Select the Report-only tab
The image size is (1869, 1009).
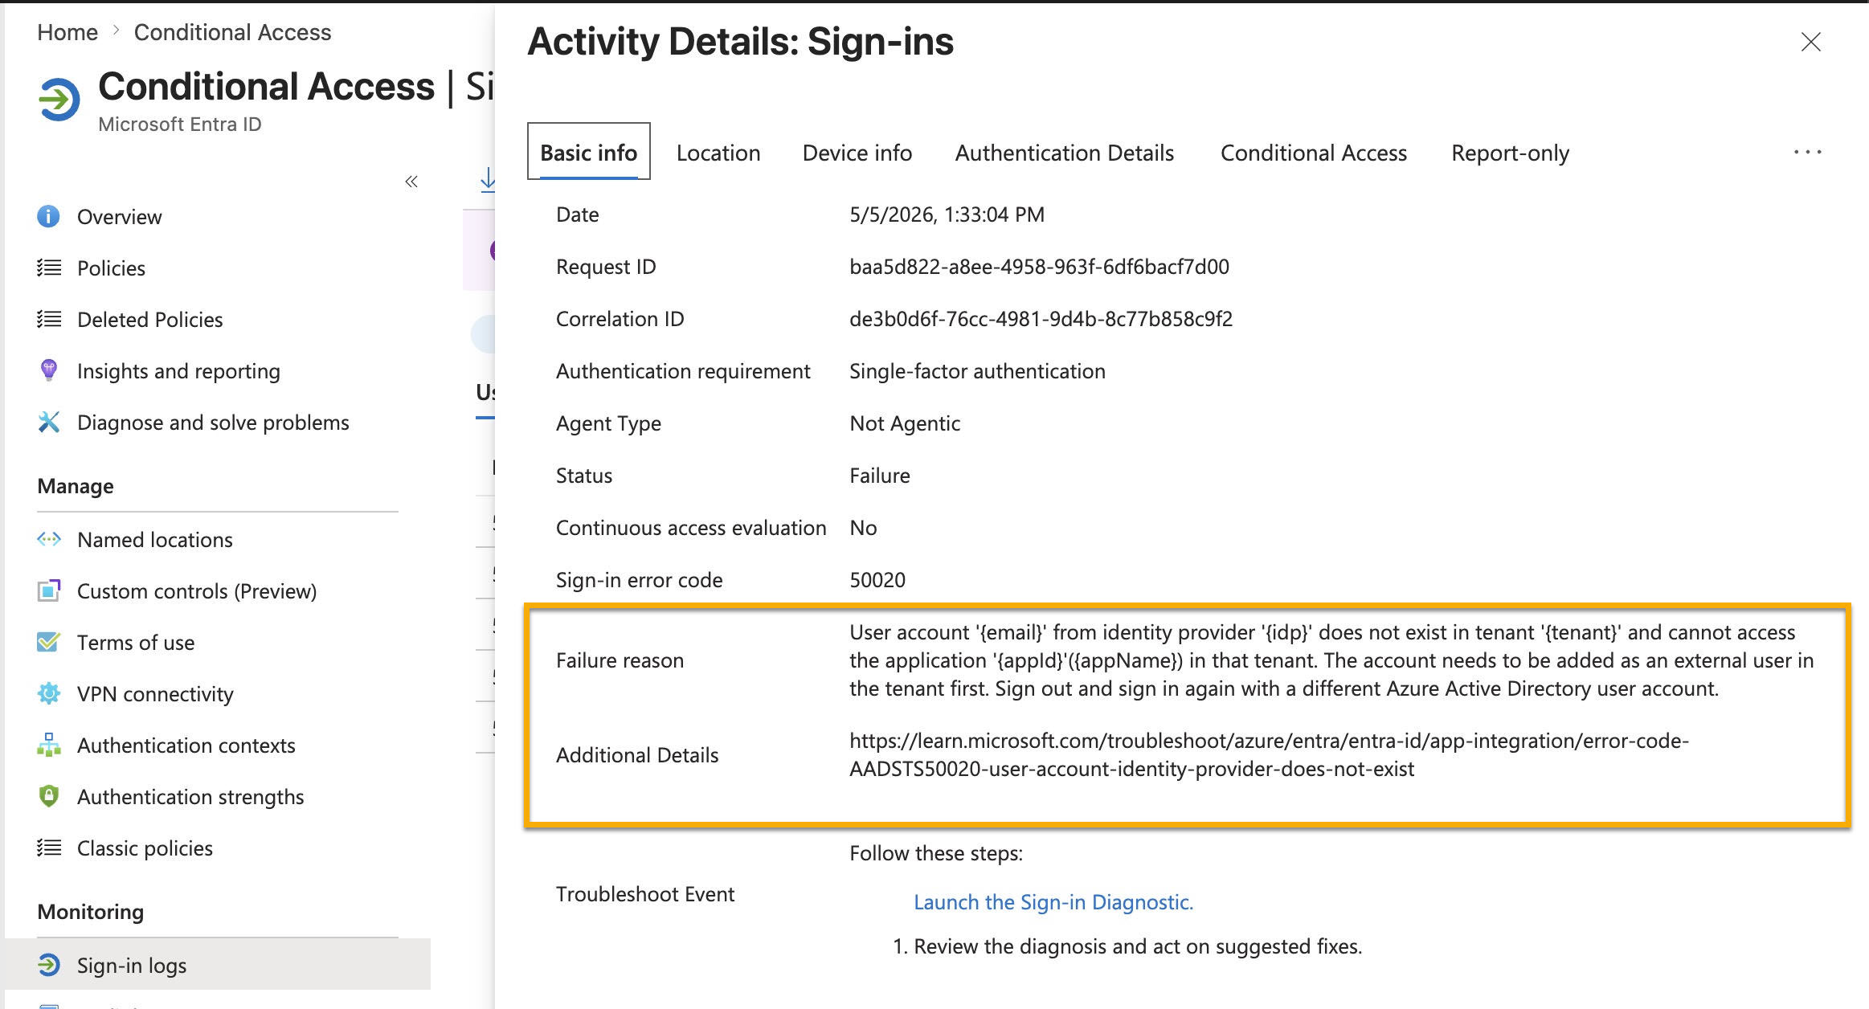[x=1511, y=153]
